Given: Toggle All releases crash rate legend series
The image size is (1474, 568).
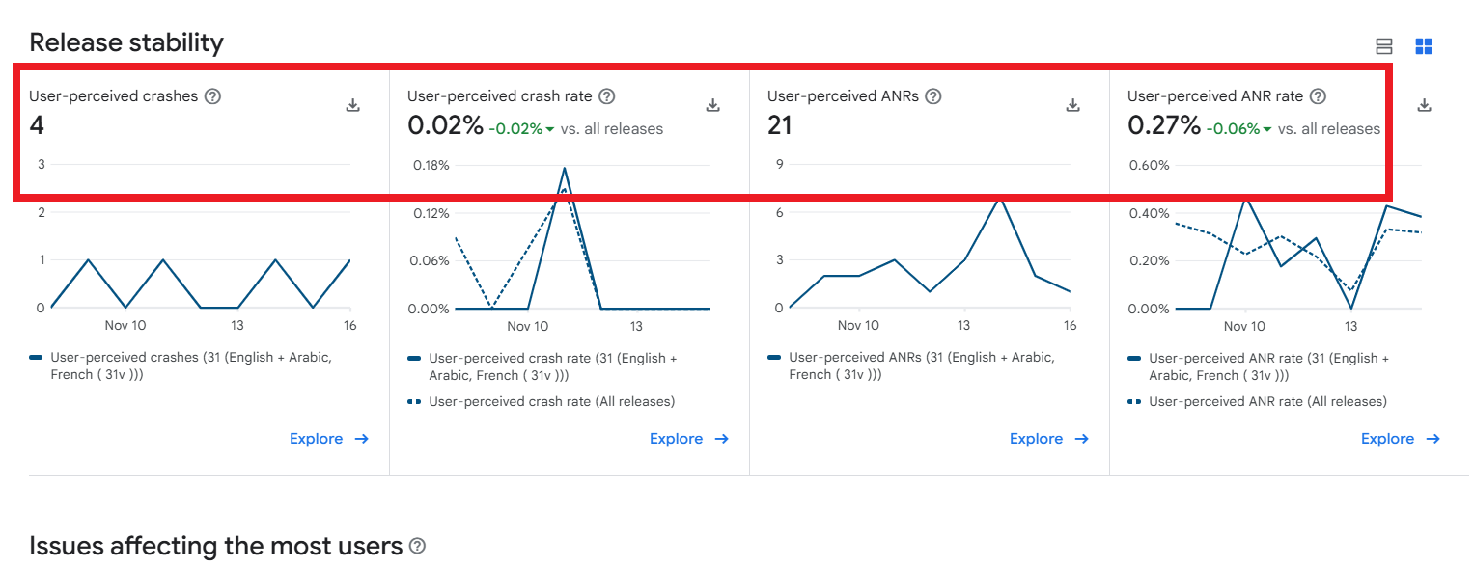Looking at the screenshot, I should coord(551,401).
